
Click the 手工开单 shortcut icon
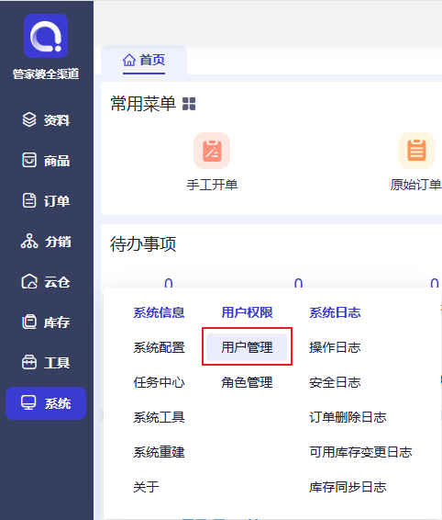212,151
